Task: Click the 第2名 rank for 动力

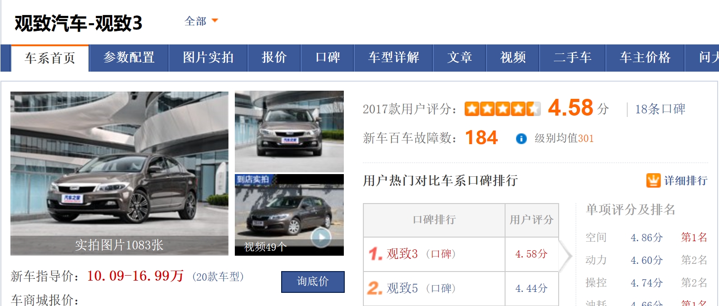Action: tap(694, 260)
